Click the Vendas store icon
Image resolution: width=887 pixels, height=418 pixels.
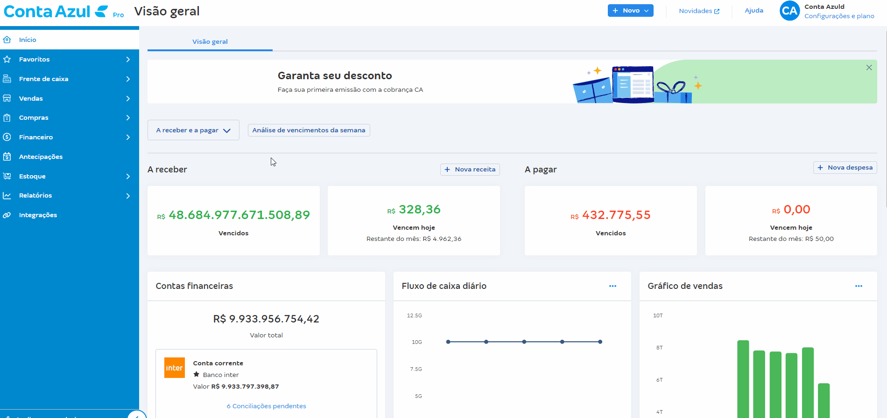click(x=7, y=98)
